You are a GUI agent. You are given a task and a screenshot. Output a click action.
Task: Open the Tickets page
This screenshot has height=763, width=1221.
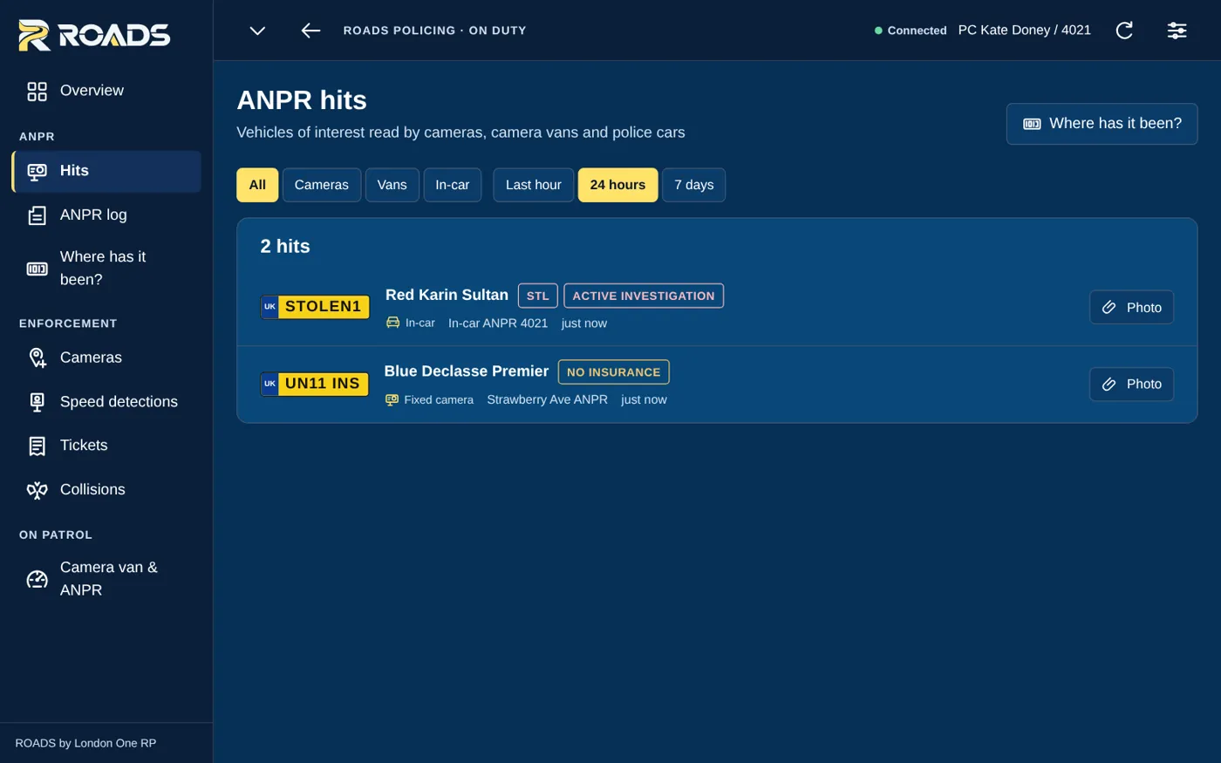click(106, 446)
